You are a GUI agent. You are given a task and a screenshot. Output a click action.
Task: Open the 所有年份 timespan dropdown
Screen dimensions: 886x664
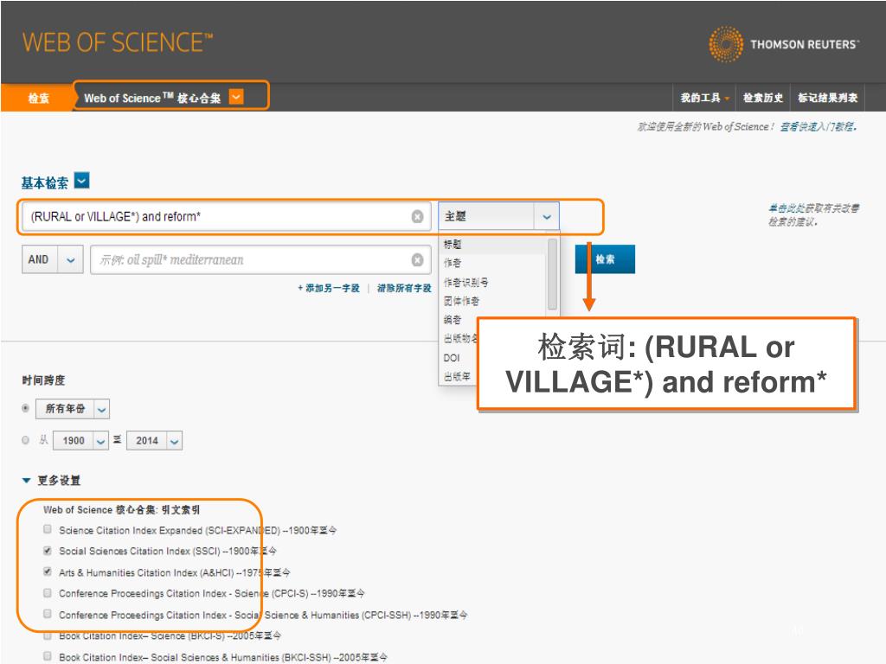[x=102, y=409]
